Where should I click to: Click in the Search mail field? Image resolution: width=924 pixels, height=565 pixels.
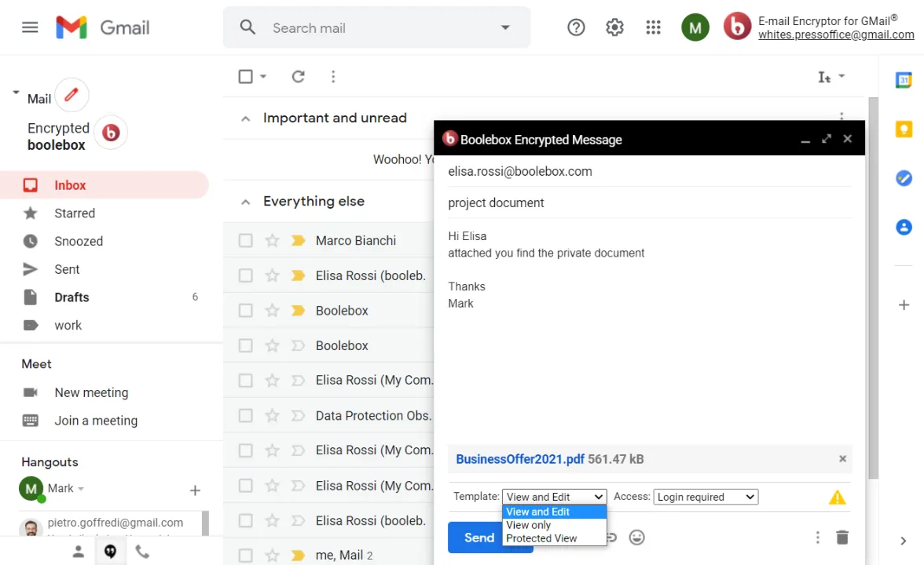pos(377,27)
